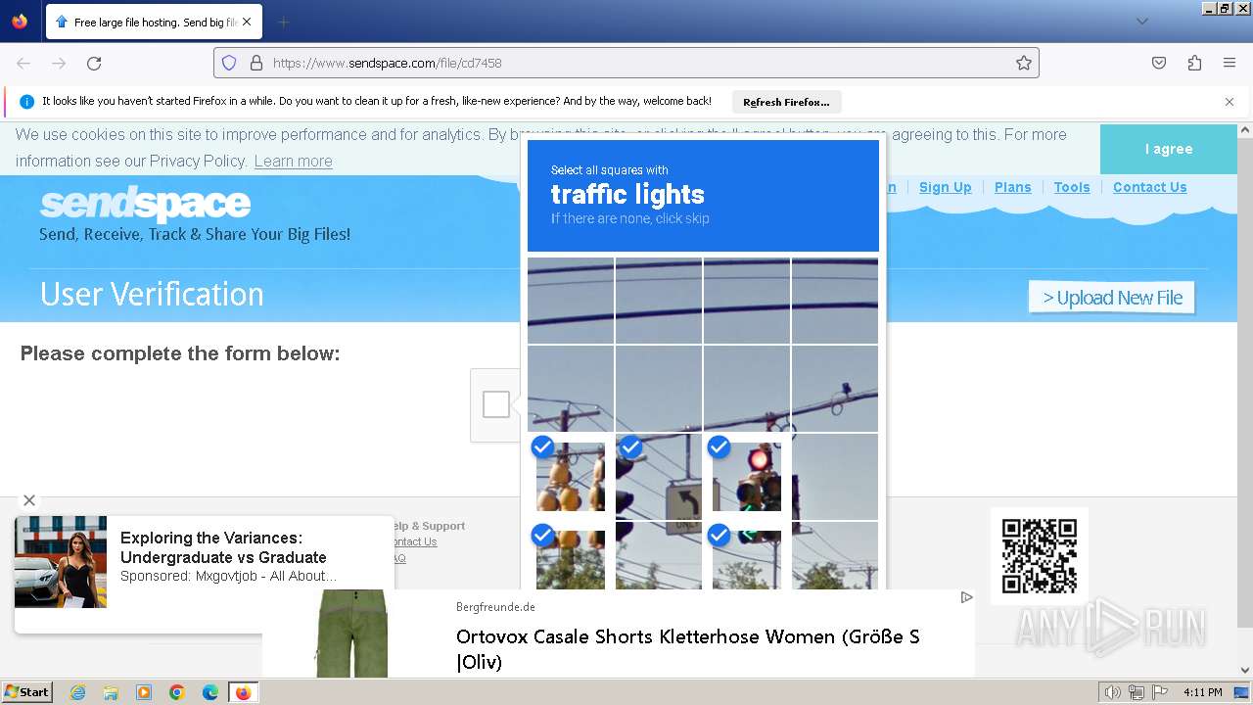The image size is (1253, 705).
Task: Open the footer Contact Us link
Action: [413, 541]
